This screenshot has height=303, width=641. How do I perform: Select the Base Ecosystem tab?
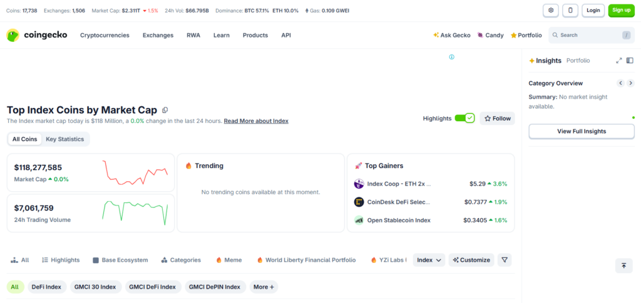(120, 260)
